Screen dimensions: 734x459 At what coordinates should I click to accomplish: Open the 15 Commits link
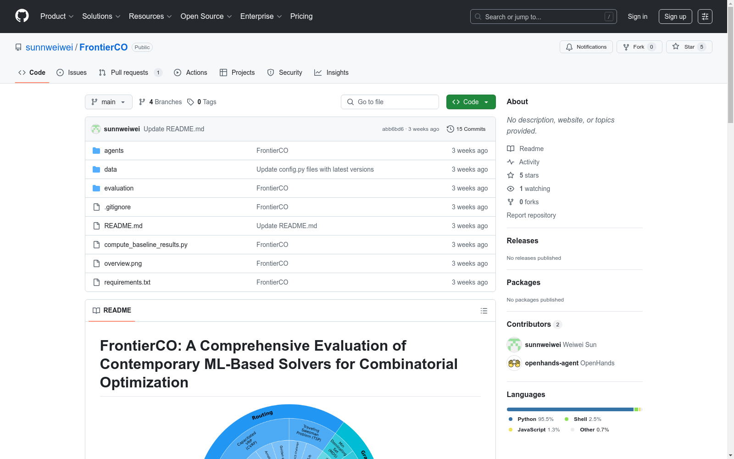click(466, 129)
